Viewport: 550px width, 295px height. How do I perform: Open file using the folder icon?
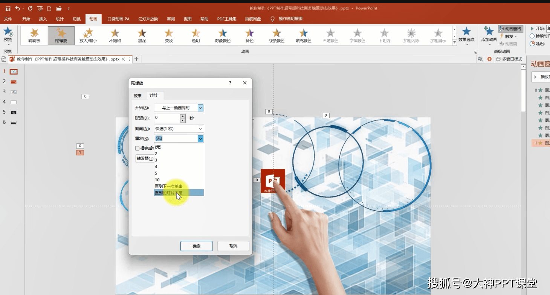[x=59, y=8]
